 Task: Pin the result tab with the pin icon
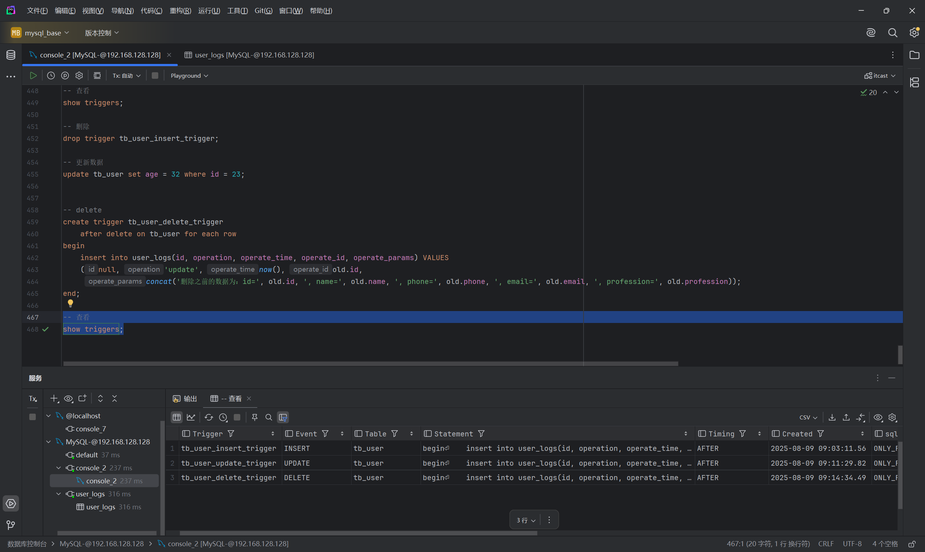click(255, 417)
